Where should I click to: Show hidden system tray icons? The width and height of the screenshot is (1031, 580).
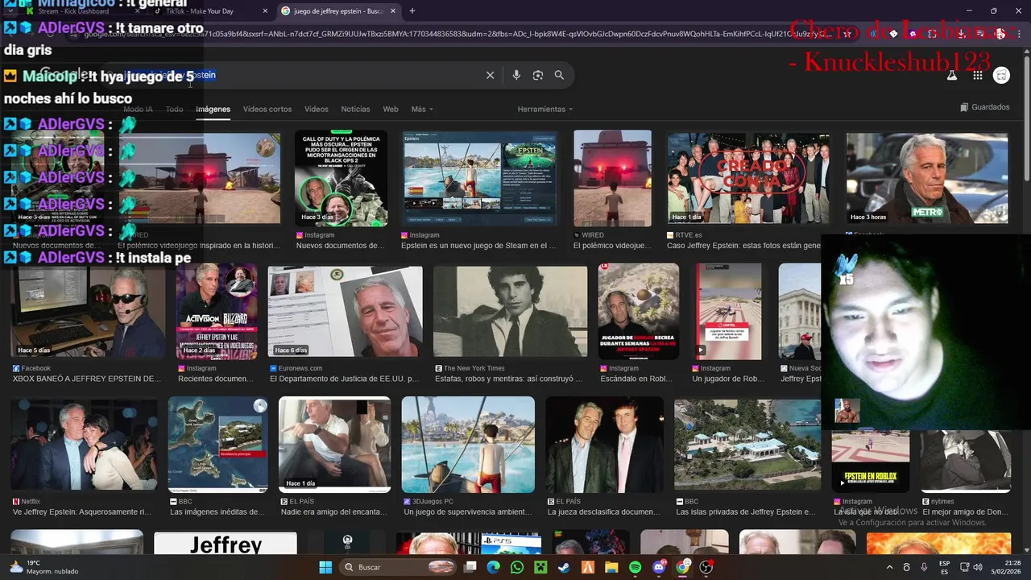click(x=889, y=567)
